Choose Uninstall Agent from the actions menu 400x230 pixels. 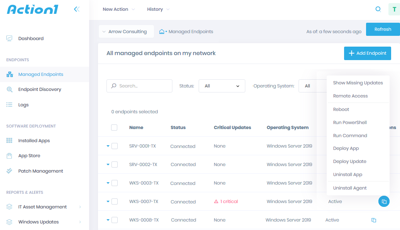[x=349, y=188]
